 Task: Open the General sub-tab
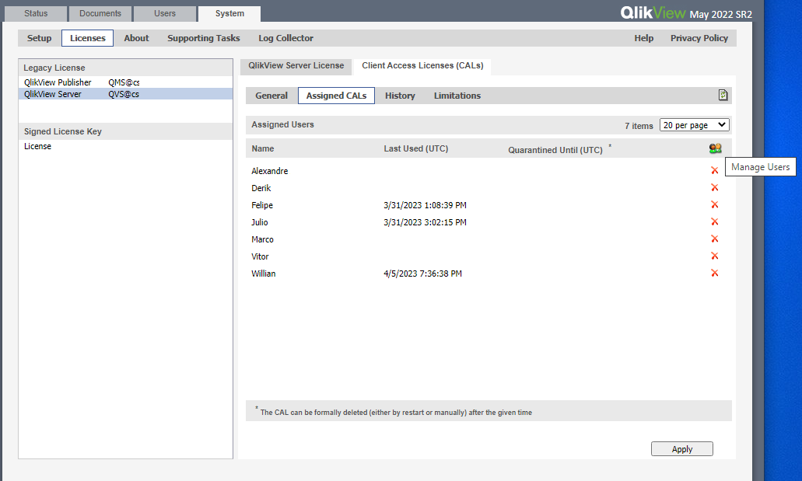coord(271,96)
